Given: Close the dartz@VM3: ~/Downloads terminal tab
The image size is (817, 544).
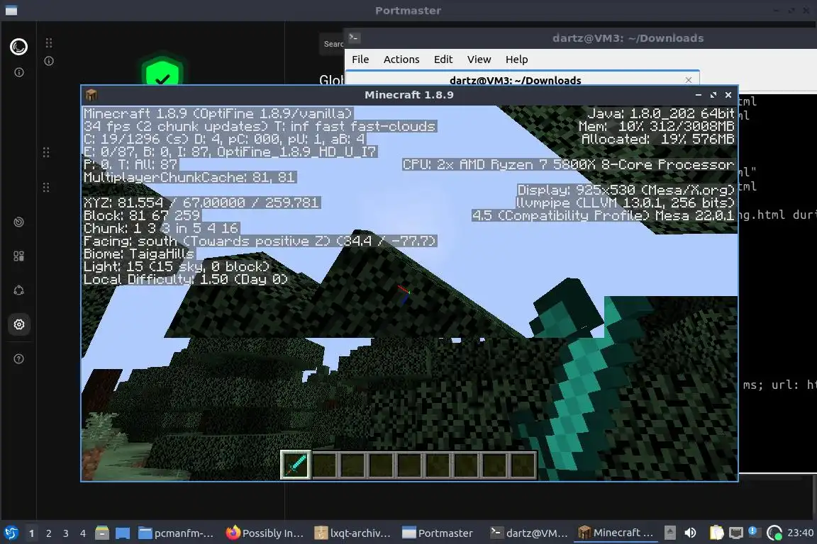Looking at the screenshot, I should (689, 80).
